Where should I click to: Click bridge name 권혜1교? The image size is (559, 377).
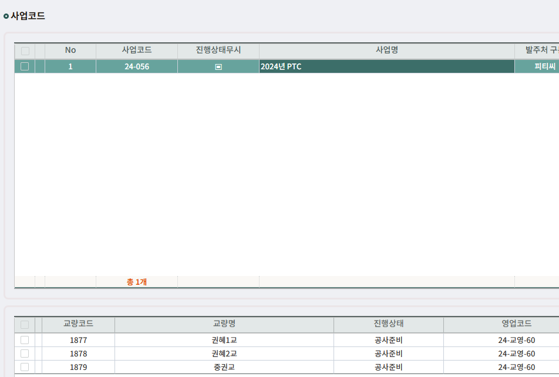point(224,340)
